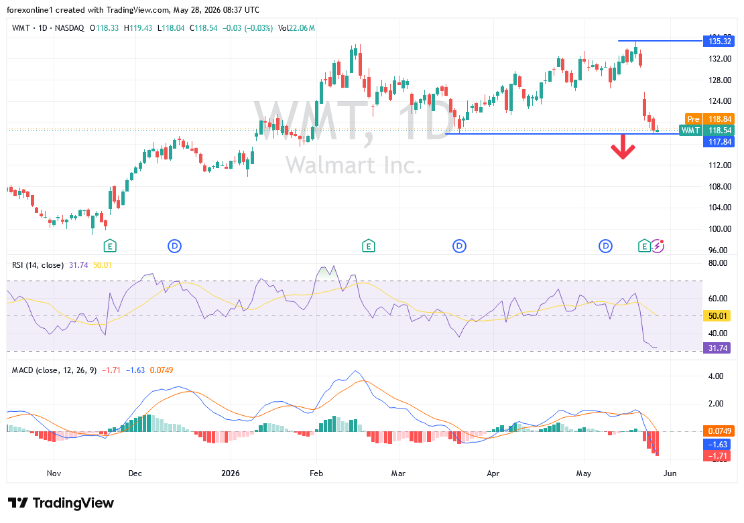
Task: Click the orange 0.0749 MACD axis label
Action: tap(719, 431)
